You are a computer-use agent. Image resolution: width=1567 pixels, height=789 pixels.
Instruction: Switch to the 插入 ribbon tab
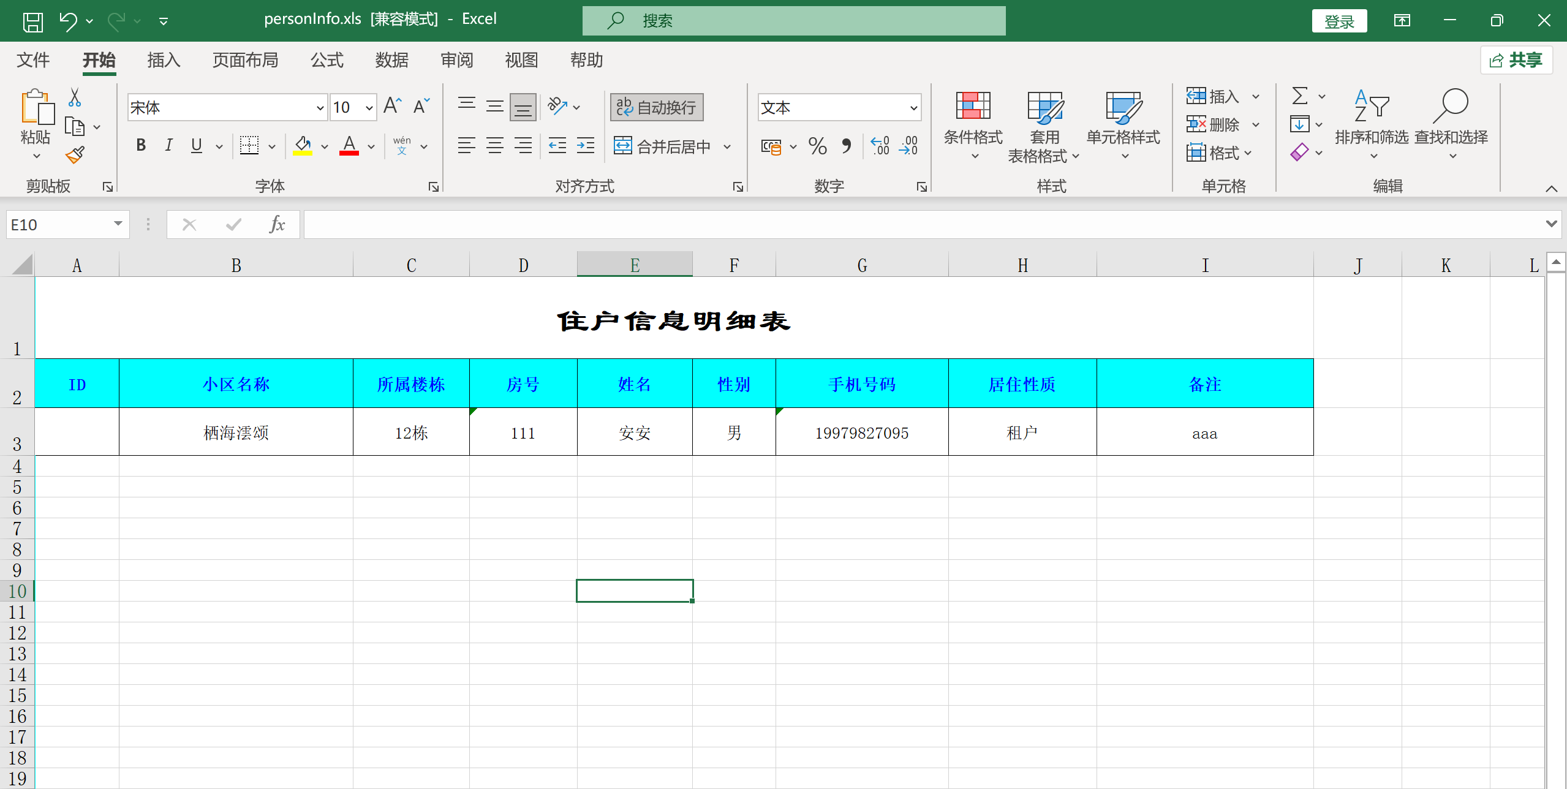pos(164,60)
